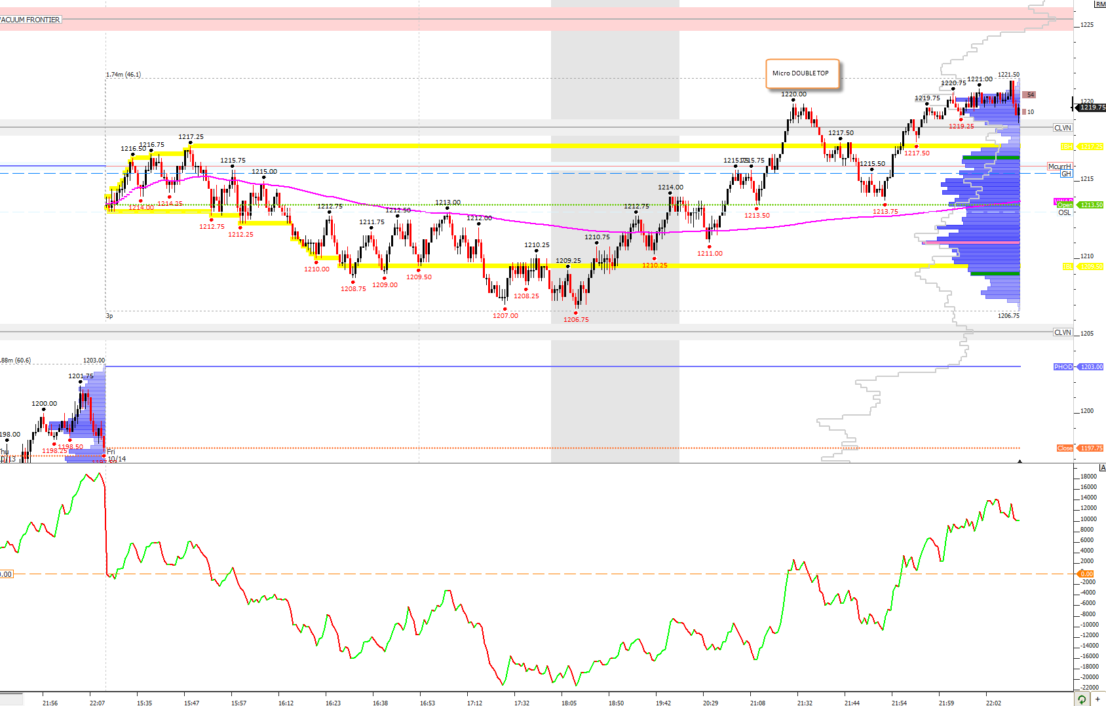This screenshot has width=1106, height=706.
Task: Click the red 1217.50 swing low label
Action: point(917,153)
